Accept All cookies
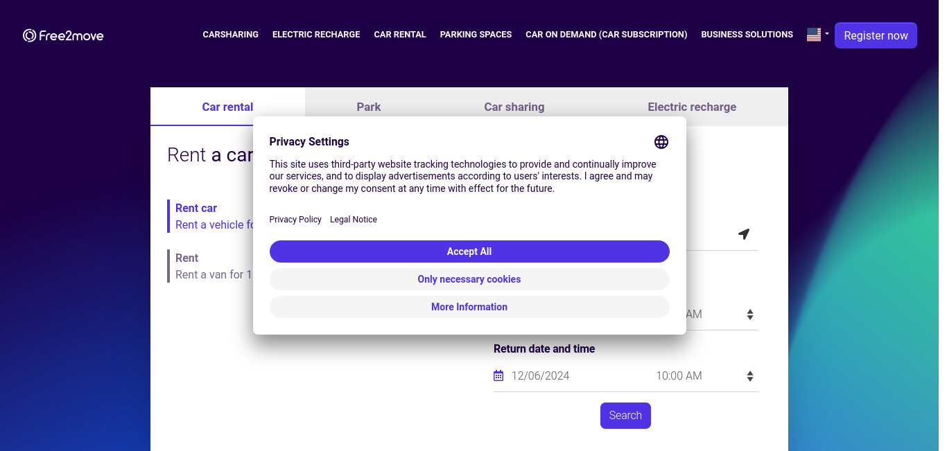Image resolution: width=947 pixels, height=451 pixels. [x=469, y=251]
